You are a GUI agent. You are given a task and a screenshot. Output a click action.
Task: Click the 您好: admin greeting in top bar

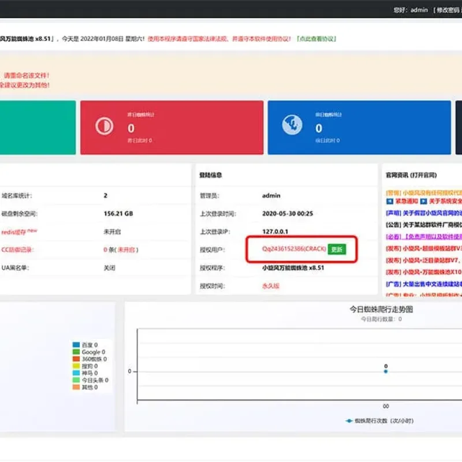click(x=411, y=10)
